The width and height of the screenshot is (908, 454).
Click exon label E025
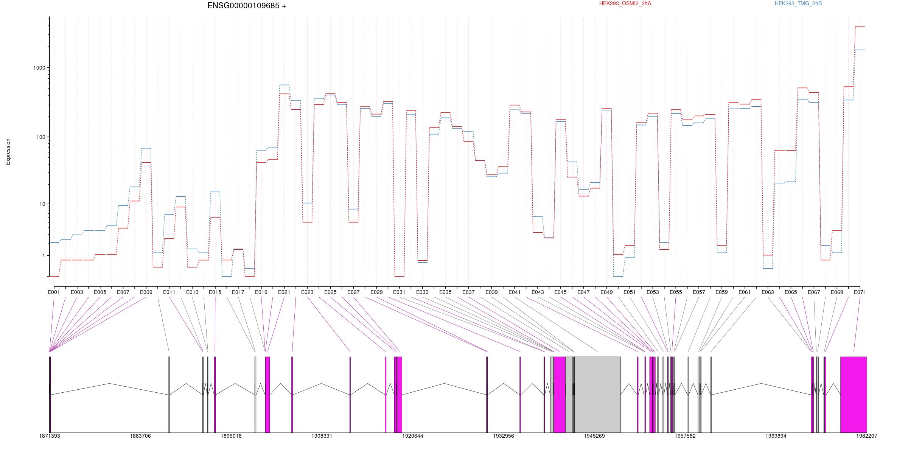click(x=330, y=292)
